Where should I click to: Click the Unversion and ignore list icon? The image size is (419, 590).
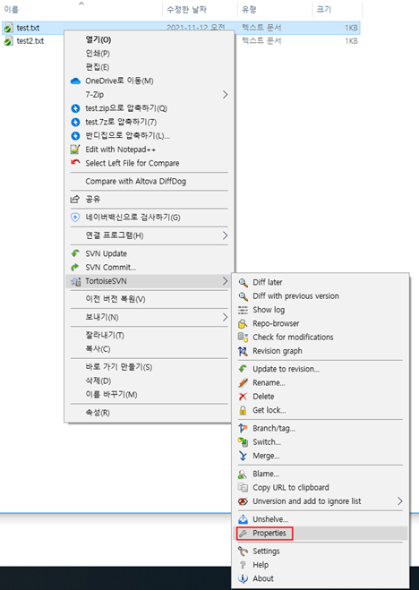click(x=243, y=501)
